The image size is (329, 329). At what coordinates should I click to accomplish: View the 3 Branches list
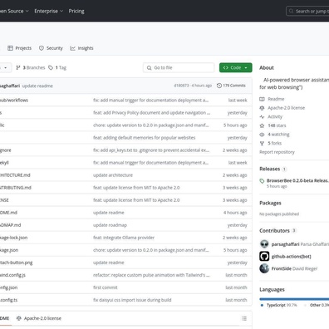click(x=31, y=67)
